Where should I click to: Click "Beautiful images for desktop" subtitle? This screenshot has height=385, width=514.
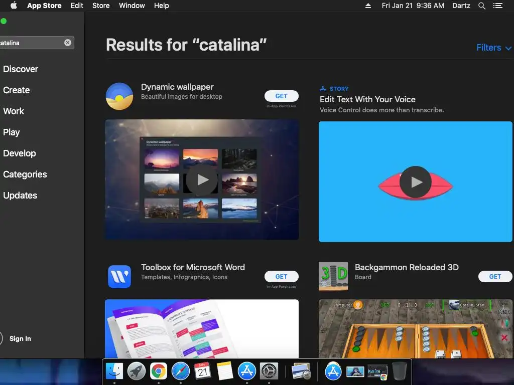pyautogui.click(x=182, y=97)
